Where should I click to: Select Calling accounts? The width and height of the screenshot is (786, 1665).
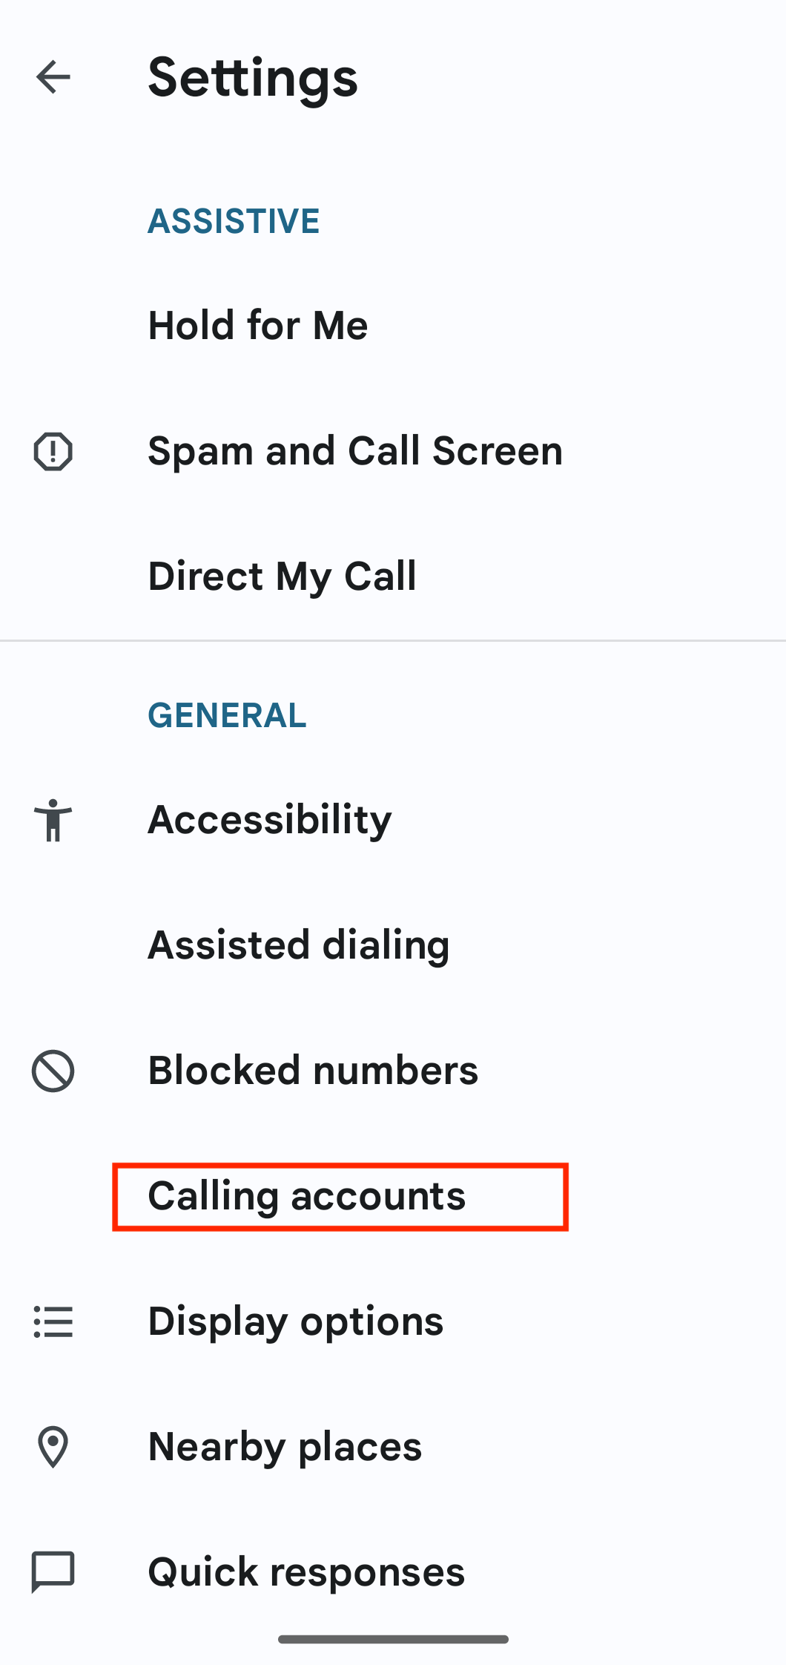[x=306, y=1195]
